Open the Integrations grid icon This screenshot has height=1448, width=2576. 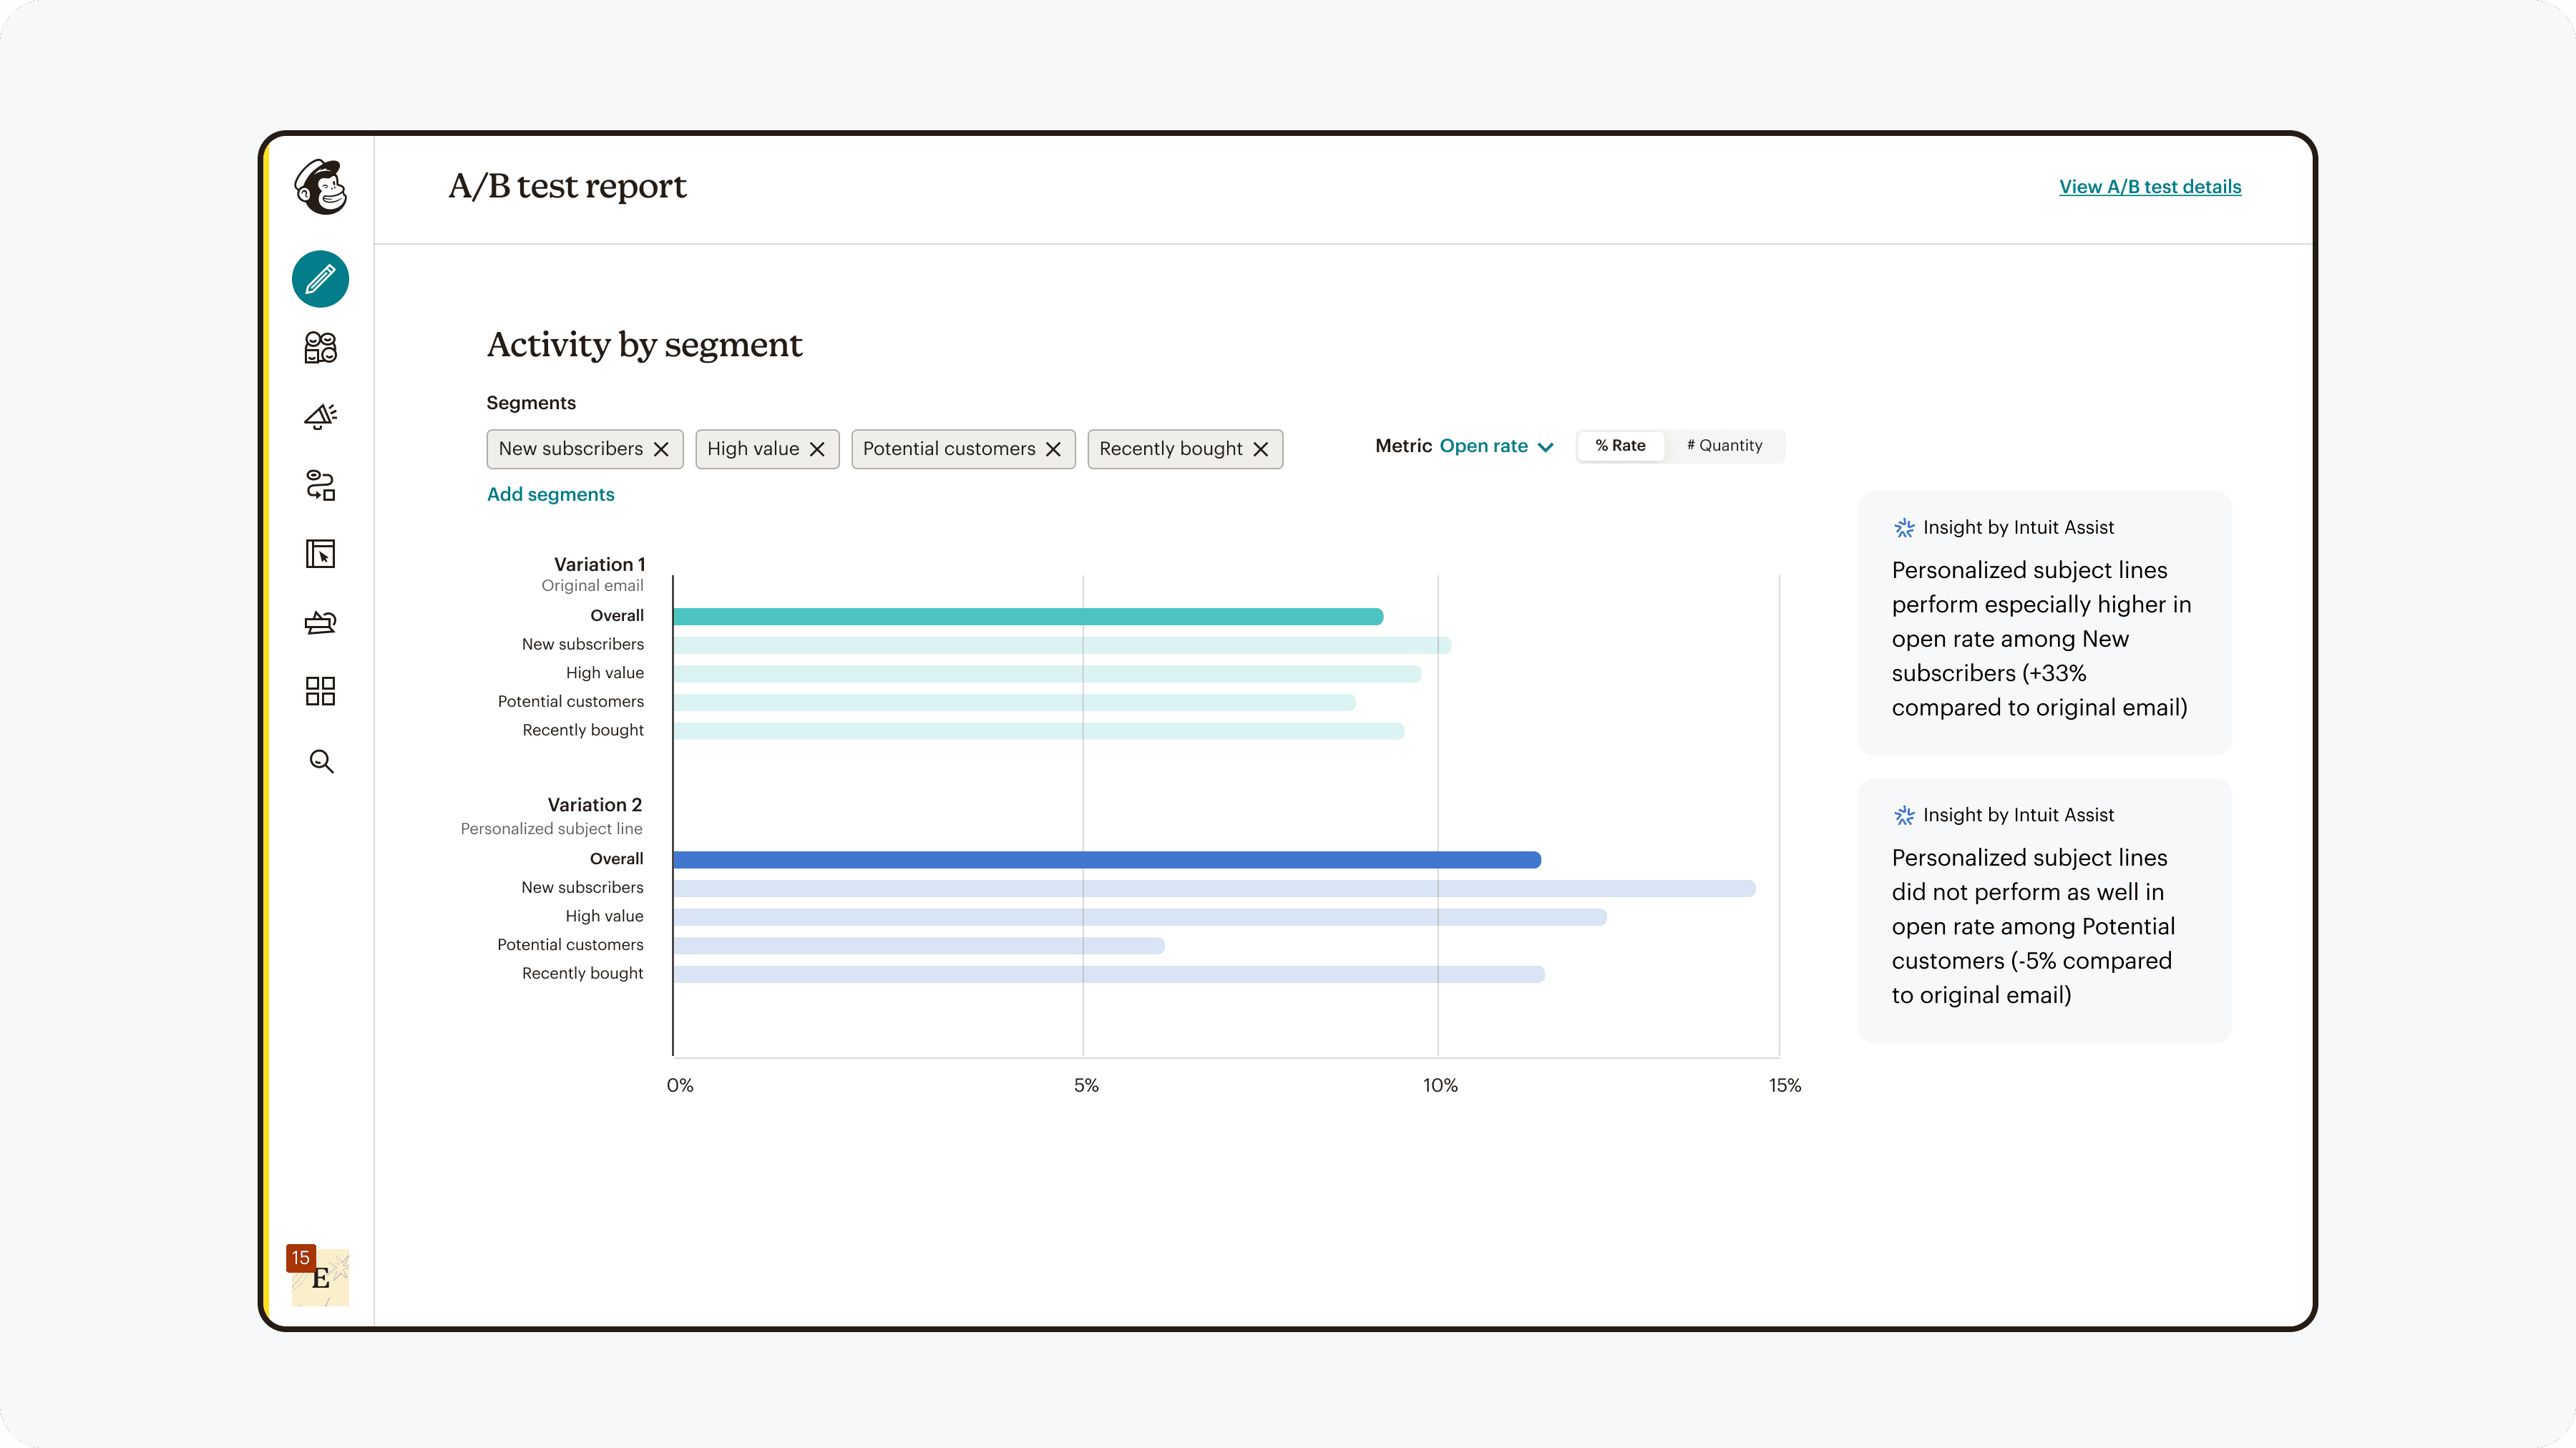(x=320, y=691)
